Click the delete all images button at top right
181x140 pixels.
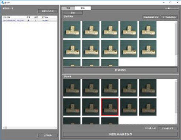point(169,17)
